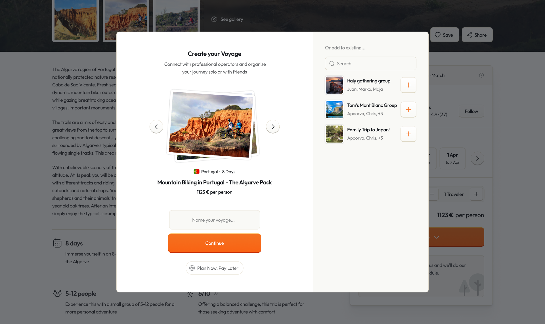Select the 1 Apr to 7 Apr date
The image size is (545, 324).
452,158
